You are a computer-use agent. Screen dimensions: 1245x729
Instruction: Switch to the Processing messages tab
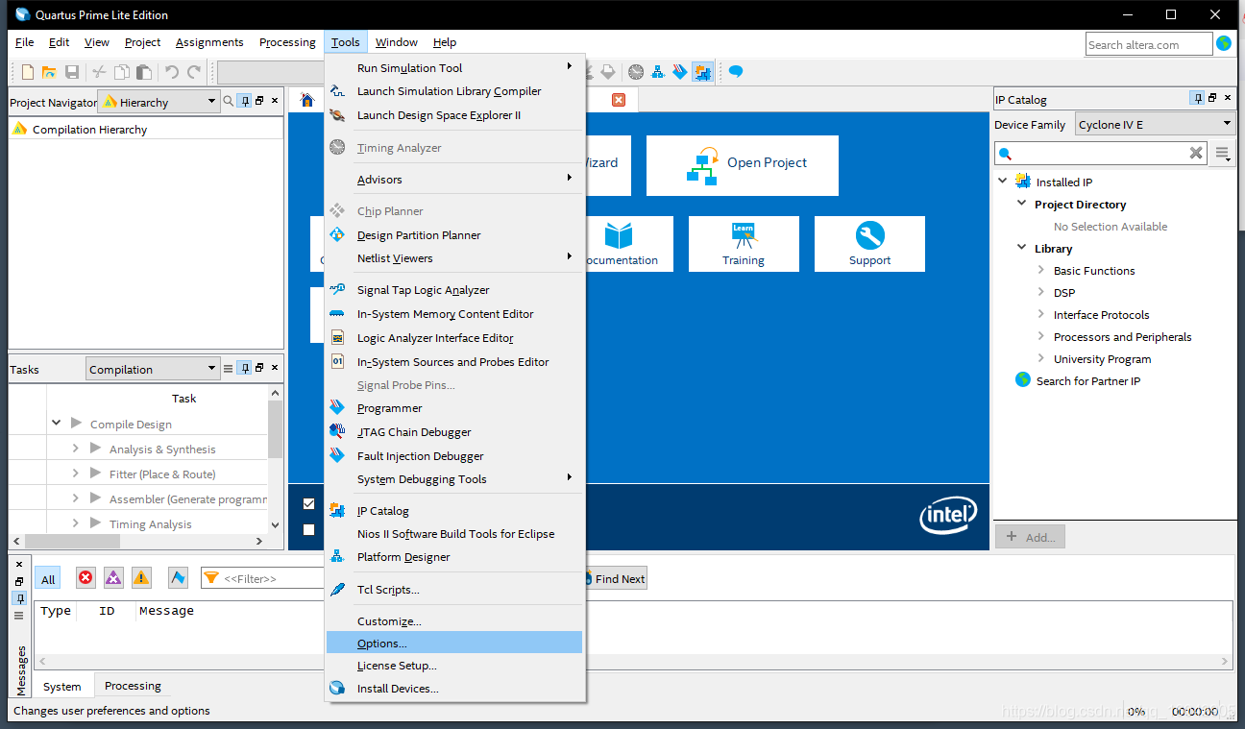(x=133, y=686)
